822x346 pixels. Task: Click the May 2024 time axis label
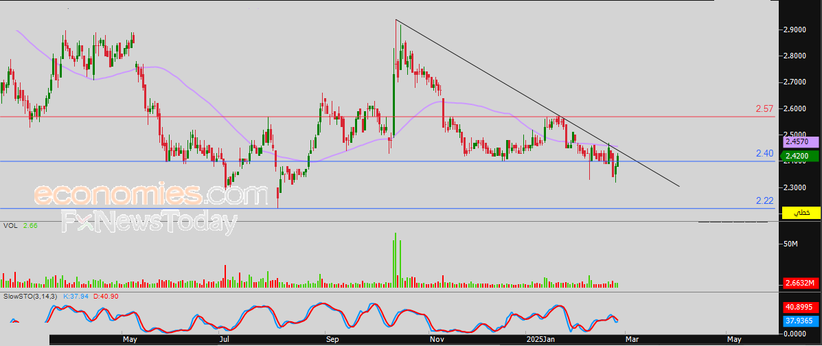(x=130, y=340)
